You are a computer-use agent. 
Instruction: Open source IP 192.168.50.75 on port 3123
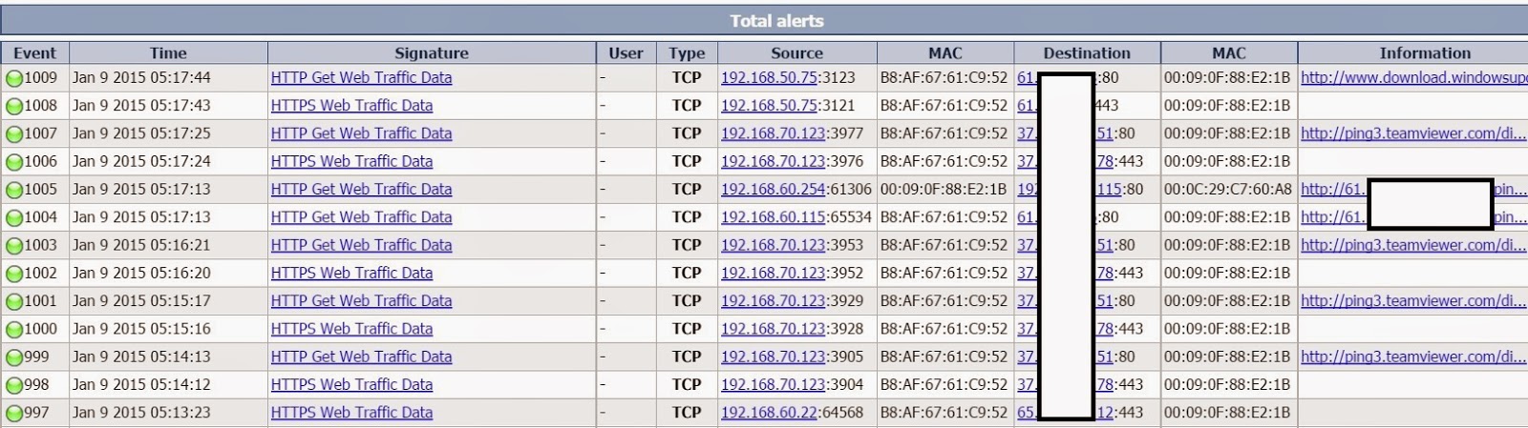769,78
